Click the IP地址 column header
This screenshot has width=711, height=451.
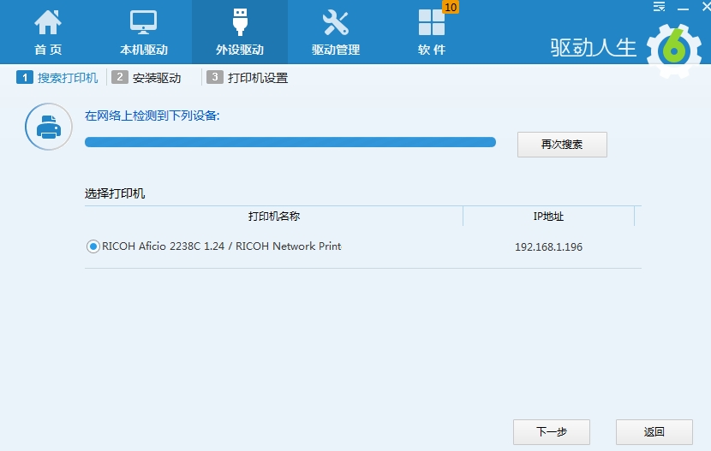[548, 216]
